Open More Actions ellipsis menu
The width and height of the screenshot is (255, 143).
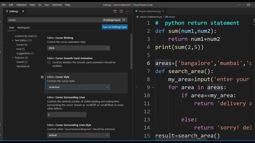[x=127, y=11]
